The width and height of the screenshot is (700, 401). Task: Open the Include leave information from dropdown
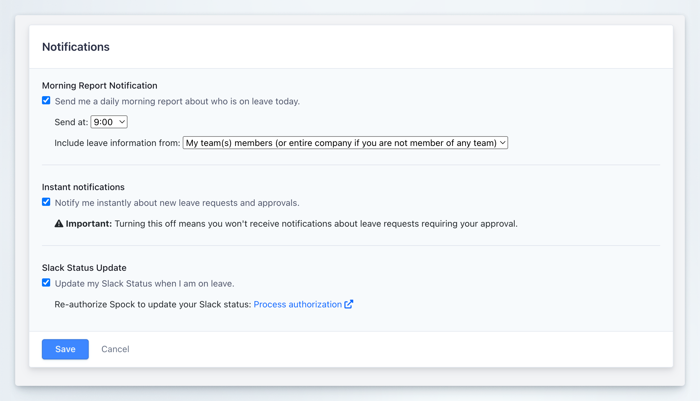(345, 143)
